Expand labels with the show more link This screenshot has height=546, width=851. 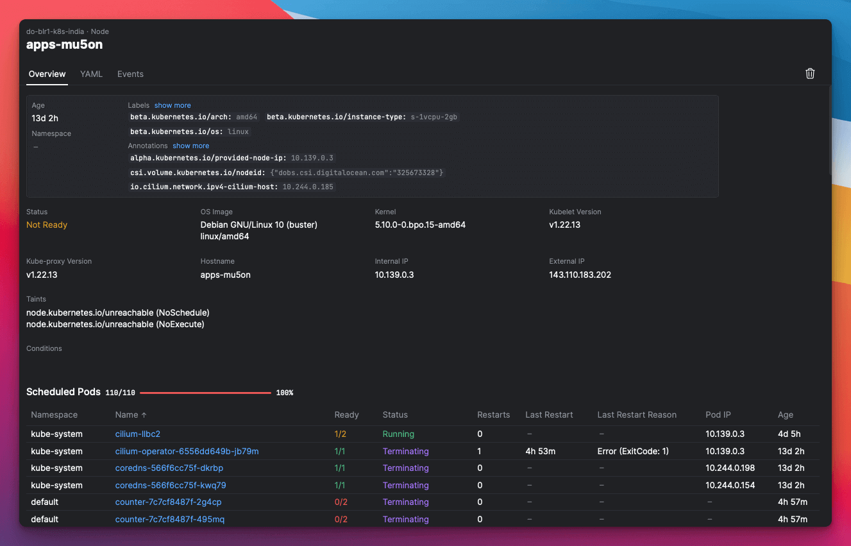[x=173, y=105]
